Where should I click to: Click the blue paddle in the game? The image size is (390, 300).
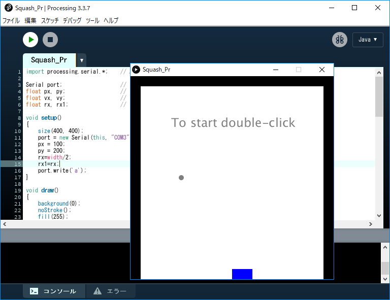(x=242, y=274)
